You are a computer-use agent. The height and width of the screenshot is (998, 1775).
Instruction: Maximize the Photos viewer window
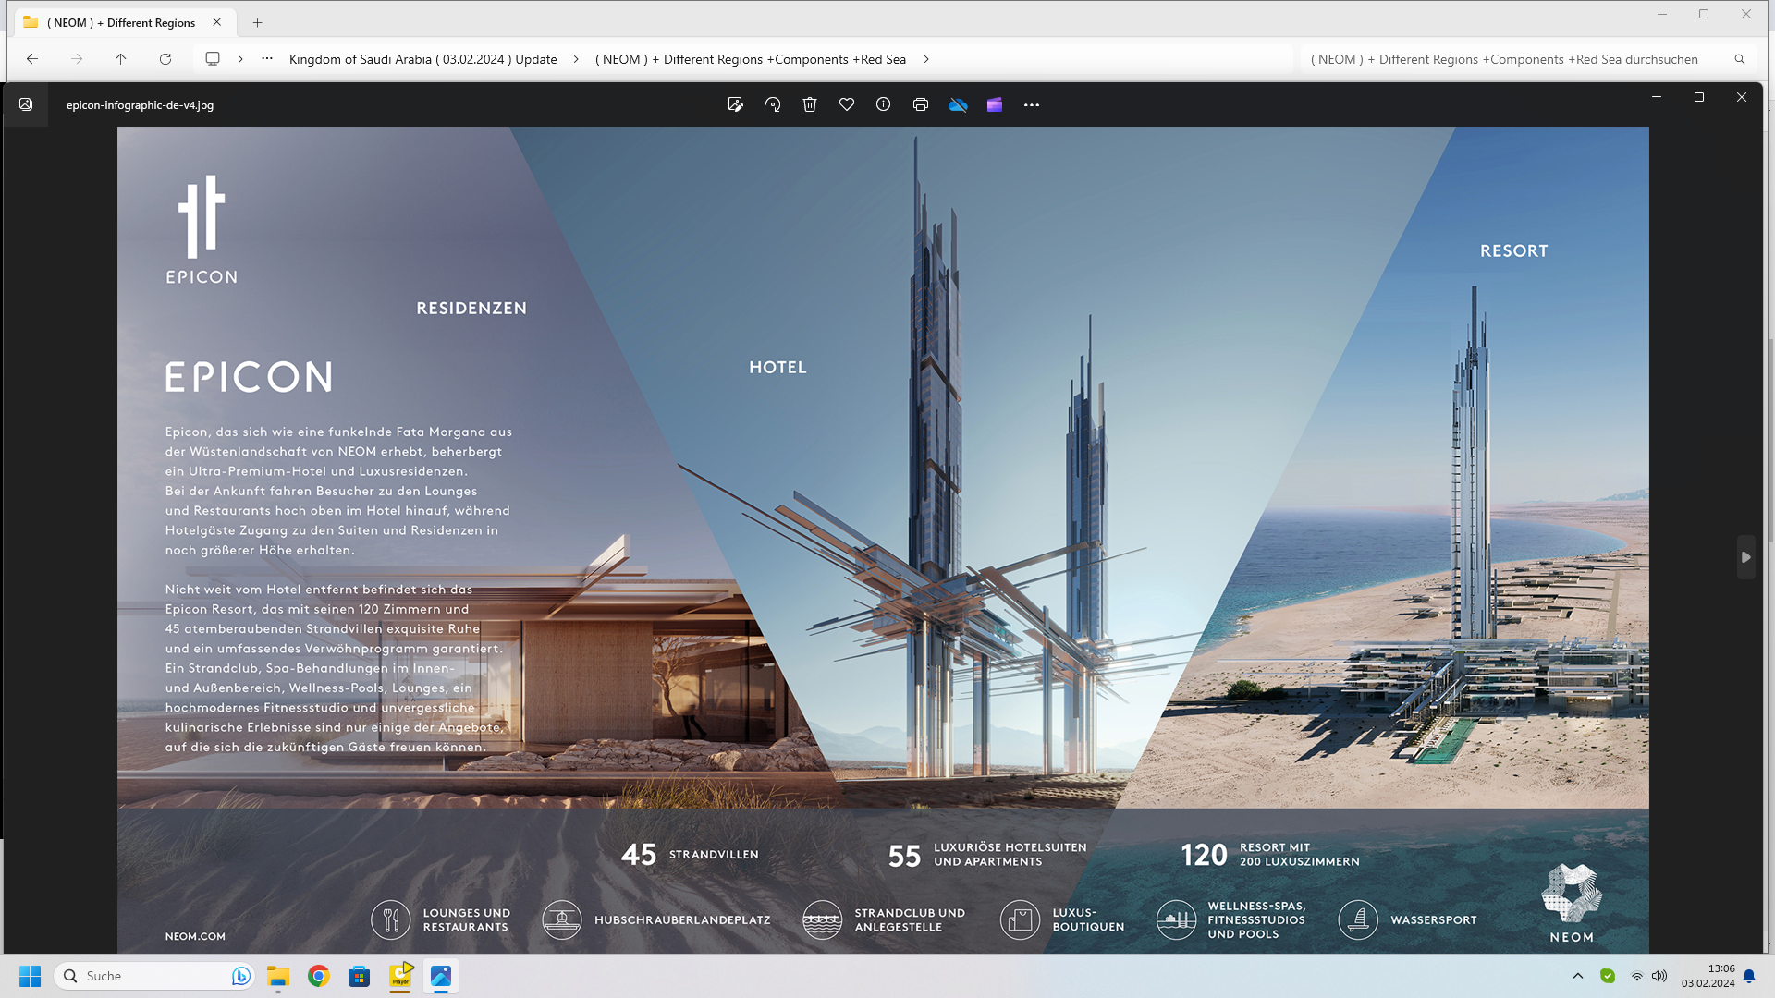point(1699,97)
